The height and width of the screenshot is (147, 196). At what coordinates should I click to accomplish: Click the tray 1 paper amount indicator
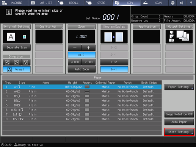click(x=87, y=87)
